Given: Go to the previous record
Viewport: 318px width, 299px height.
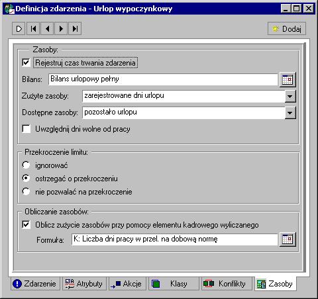Looking at the screenshot, I should tap(47, 28).
